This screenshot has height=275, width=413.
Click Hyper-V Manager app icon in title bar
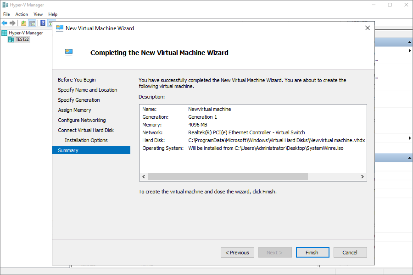pyautogui.click(x=5, y=5)
